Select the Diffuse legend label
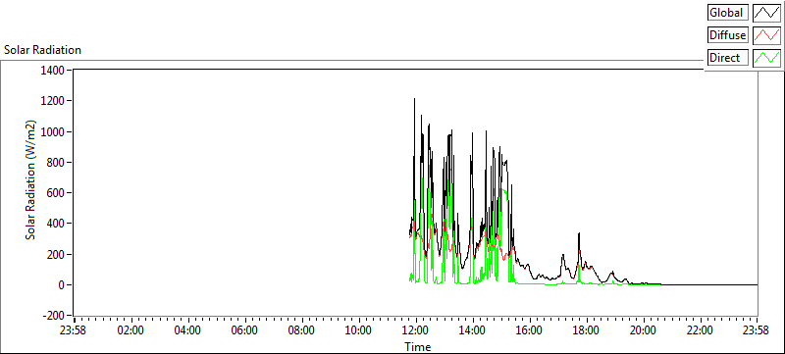Viewport: 785px width, 354px height. [x=728, y=35]
